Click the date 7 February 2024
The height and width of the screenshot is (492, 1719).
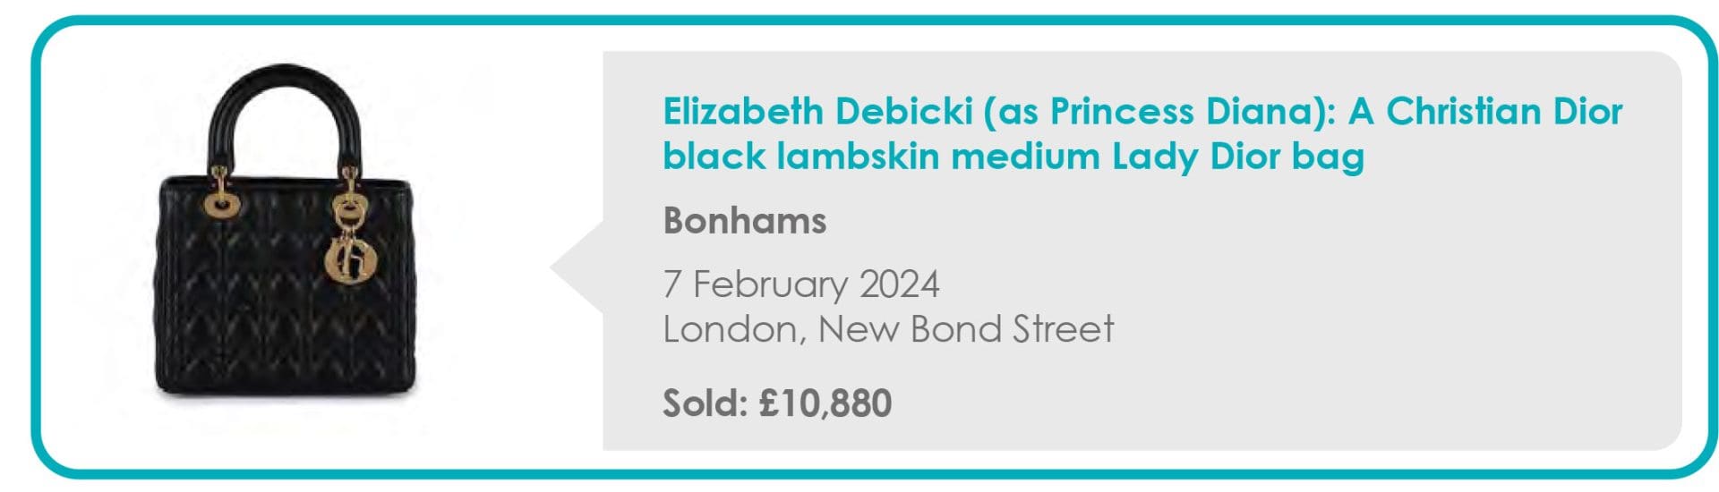tap(800, 284)
